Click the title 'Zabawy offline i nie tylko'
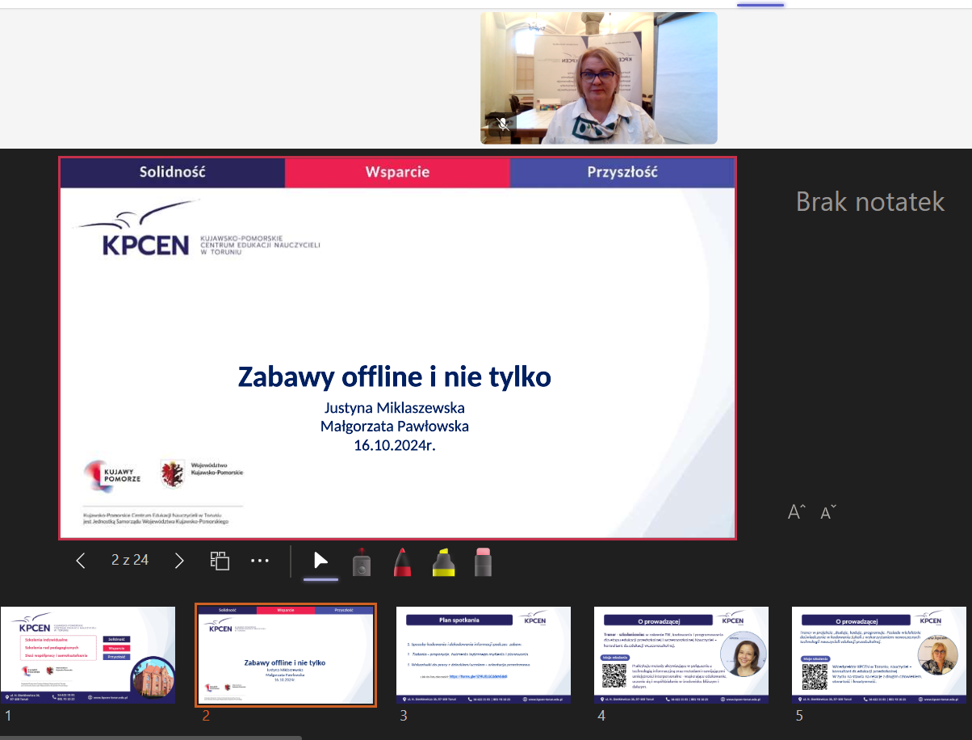This screenshot has height=740, width=972. coord(395,376)
